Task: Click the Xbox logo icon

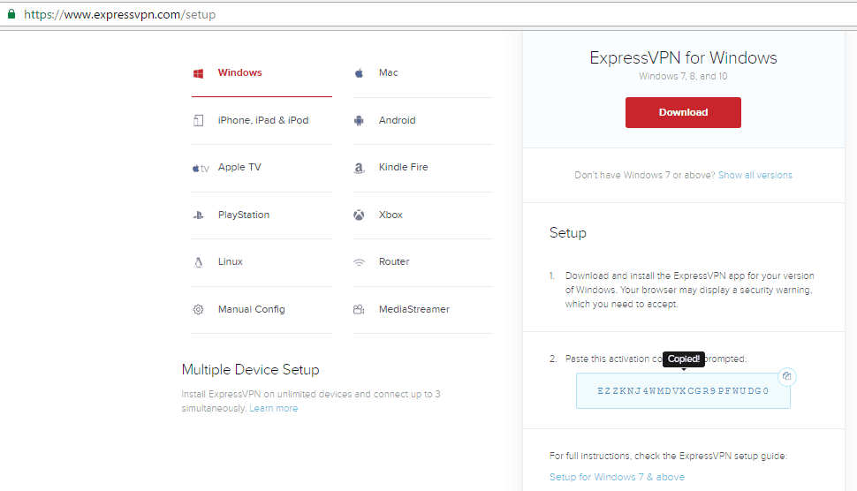Action: point(359,215)
